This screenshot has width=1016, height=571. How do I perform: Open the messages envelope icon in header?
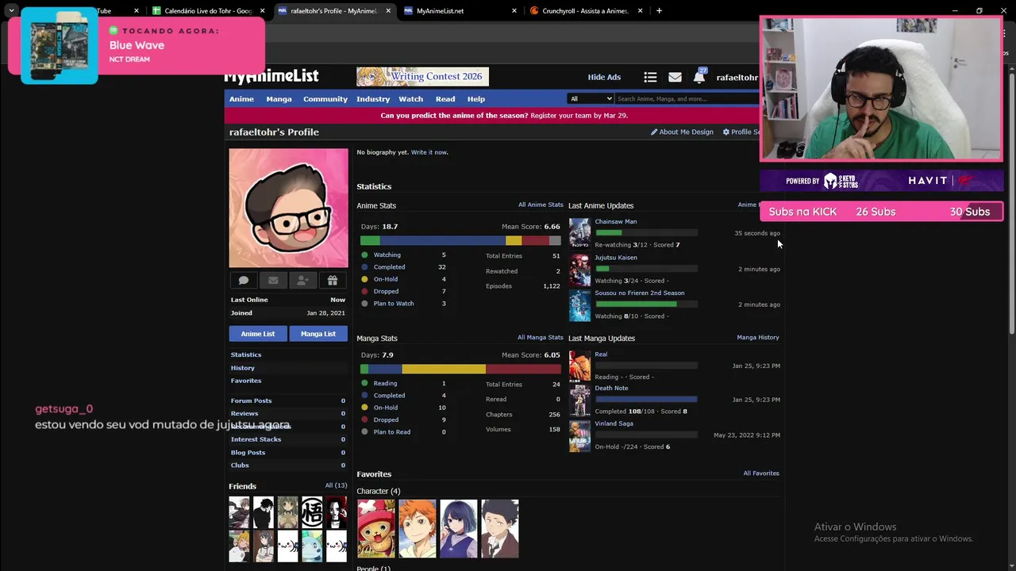(x=675, y=77)
